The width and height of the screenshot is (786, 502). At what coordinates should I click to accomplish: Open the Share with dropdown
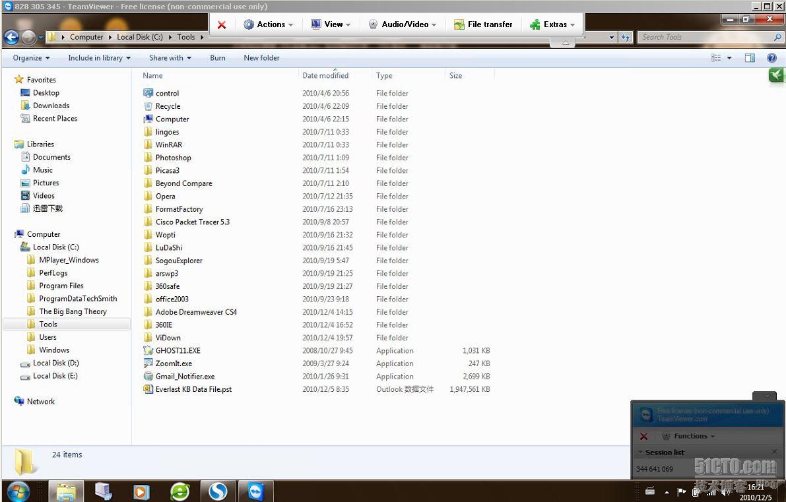pyautogui.click(x=170, y=58)
